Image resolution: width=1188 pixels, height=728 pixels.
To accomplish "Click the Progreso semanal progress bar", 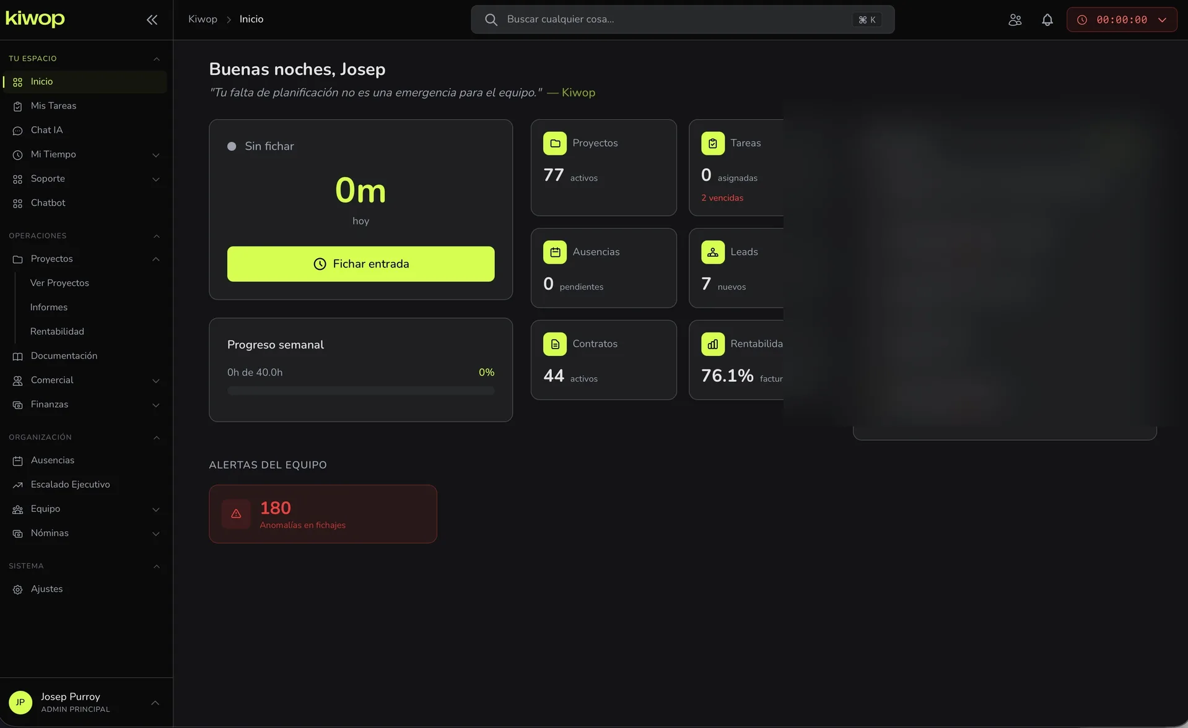I will coord(360,391).
